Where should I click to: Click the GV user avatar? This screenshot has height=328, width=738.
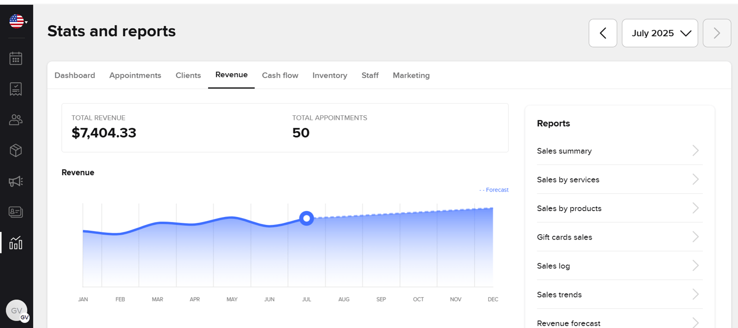tap(17, 311)
